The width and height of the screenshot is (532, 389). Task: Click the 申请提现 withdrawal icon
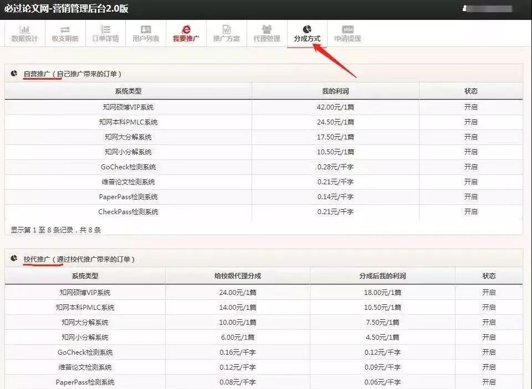tap(347, 34)
